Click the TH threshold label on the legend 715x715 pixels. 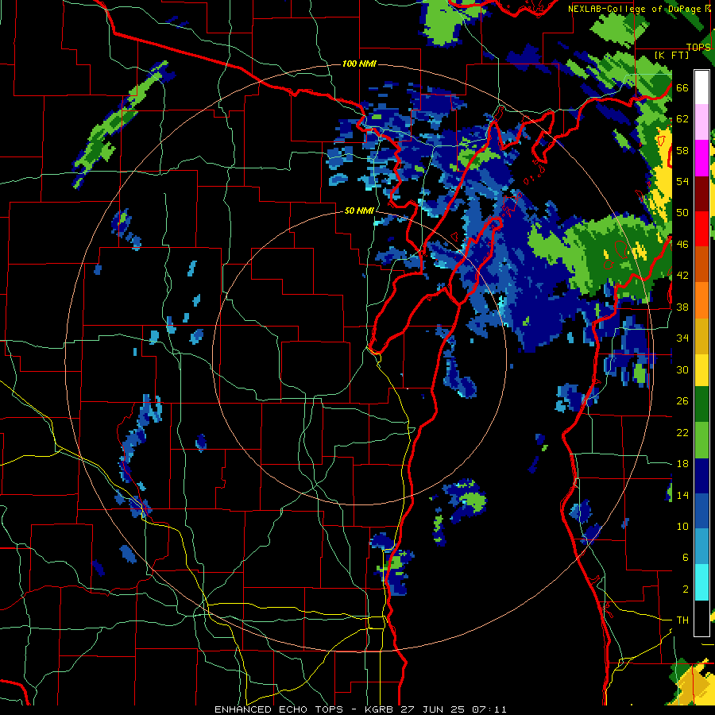point(682,620)
